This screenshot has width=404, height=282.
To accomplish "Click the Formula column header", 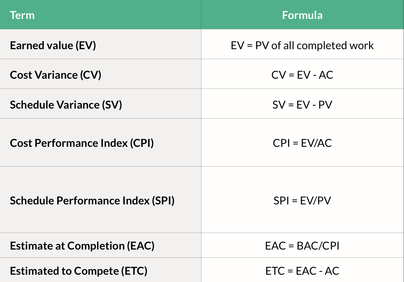I will 302,15.
